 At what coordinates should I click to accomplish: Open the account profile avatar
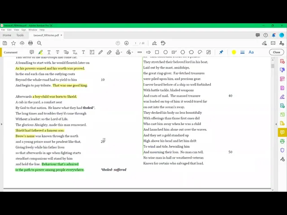(x=282, y=35)
